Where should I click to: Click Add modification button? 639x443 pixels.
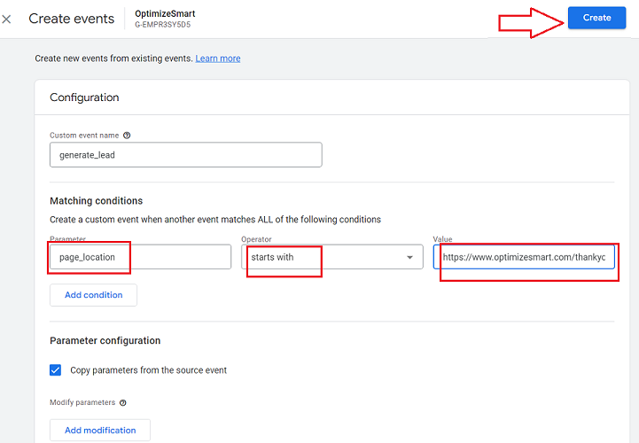[100, 430]
